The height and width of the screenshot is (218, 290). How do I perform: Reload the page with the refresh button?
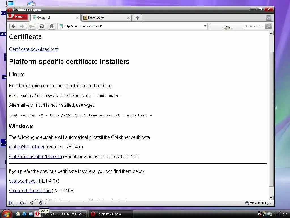click(x=42, y=26)
